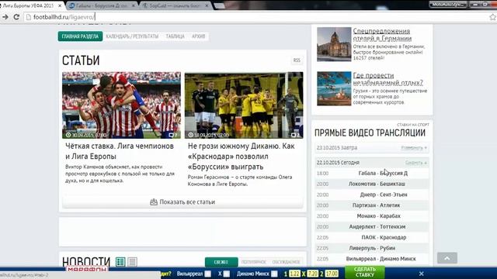The width and height of the screenshot is (497, 279).
Task: Open the Borussia players article thumbnail
Action: 244,105
